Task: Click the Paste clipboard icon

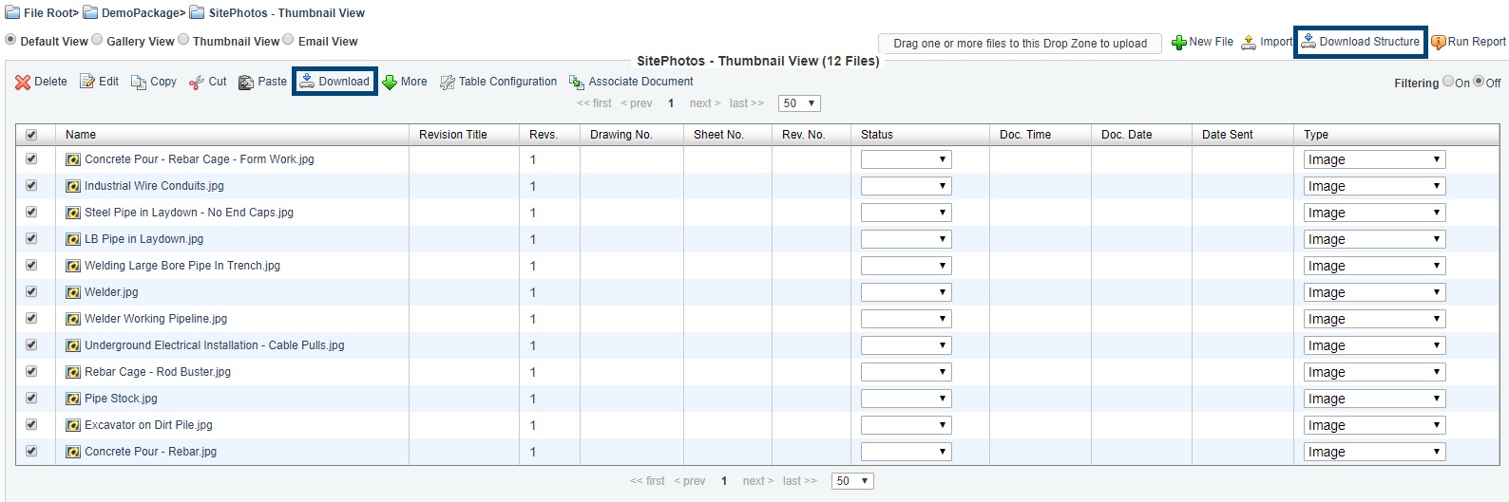Action: pyautogui.click(x=246, y=83)
